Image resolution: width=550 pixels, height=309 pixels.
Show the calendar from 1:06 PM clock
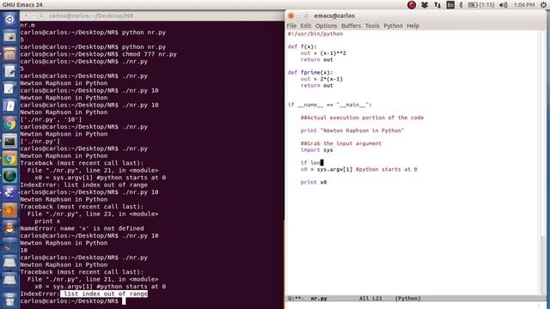coord(523,5)
